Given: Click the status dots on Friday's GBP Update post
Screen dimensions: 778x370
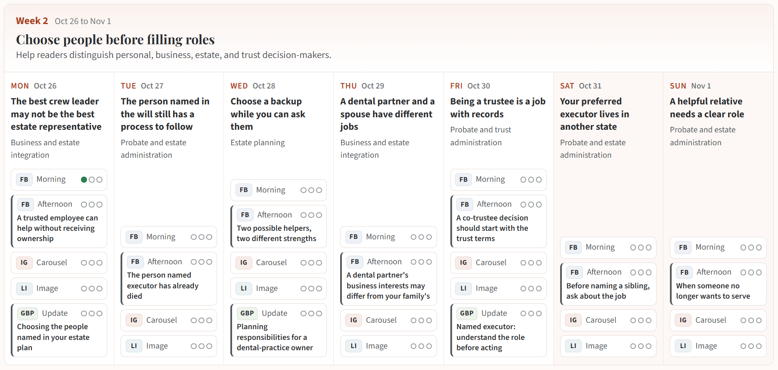Looking at the screenshot, I should 531,313.
